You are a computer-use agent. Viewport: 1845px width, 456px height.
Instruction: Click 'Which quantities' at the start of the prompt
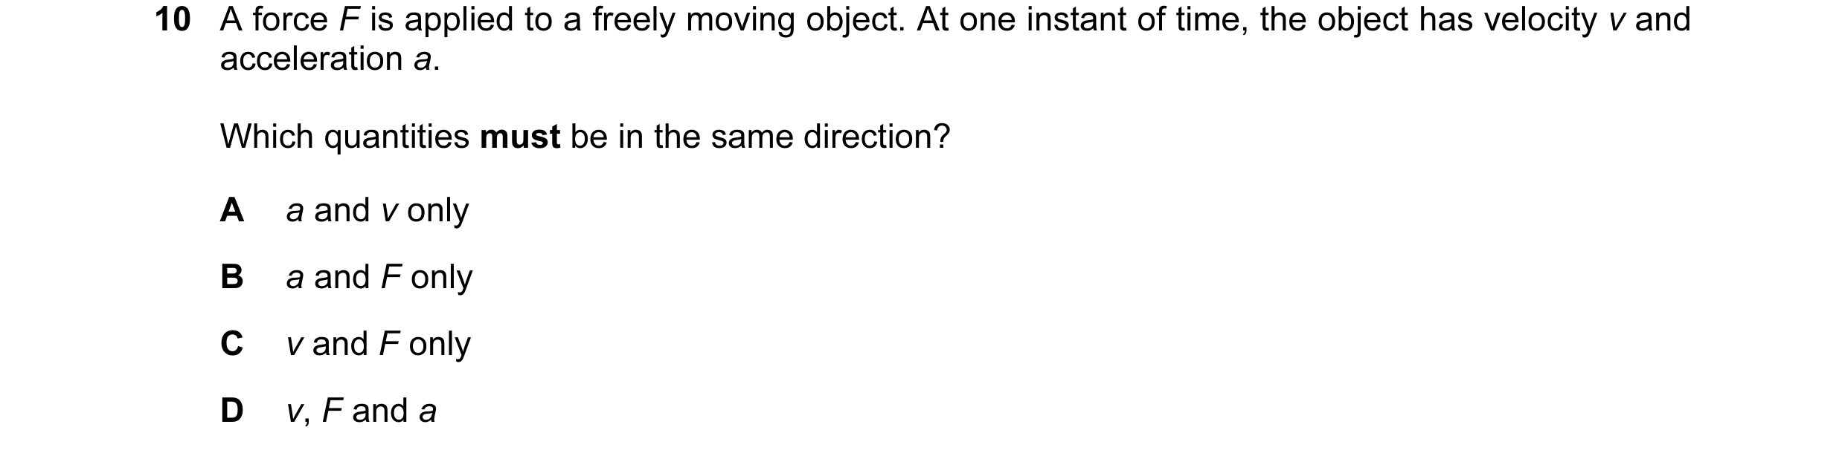tap(345, 137)
